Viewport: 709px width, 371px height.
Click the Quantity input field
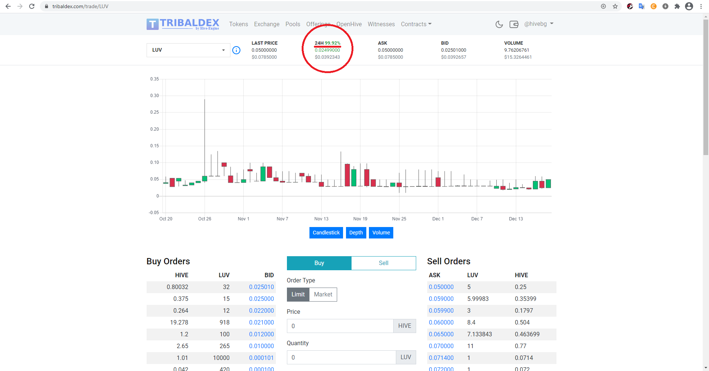341,357
